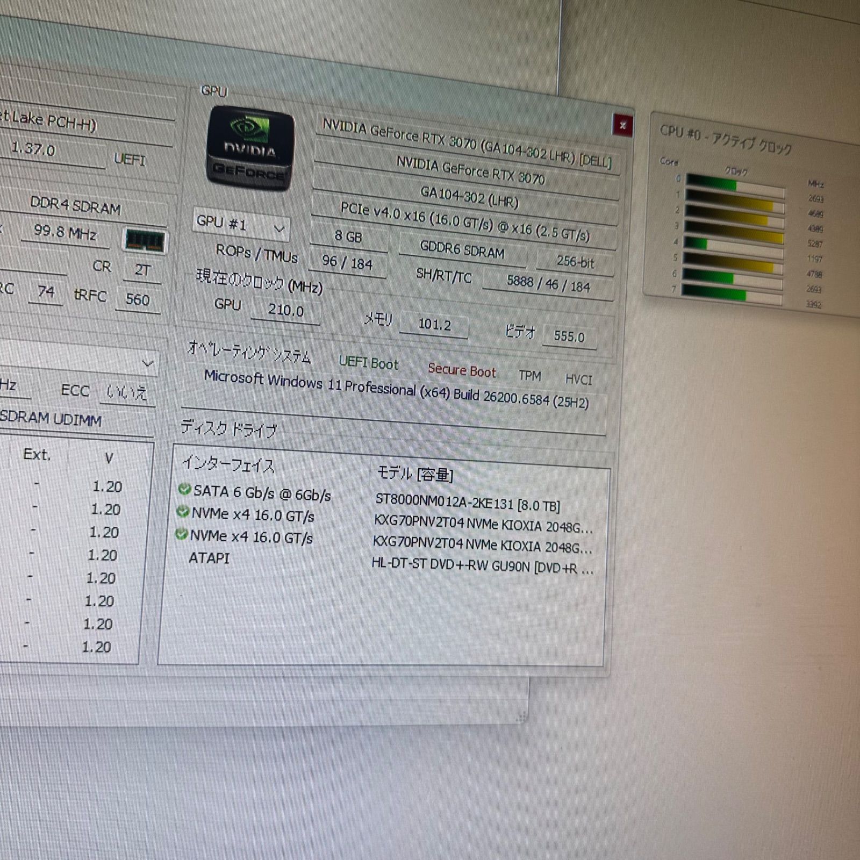The height and width of the screenshot is (860, 860).
Task: Click the Microsoft Windows 11 Professional build text
Action: click(396, 390)
